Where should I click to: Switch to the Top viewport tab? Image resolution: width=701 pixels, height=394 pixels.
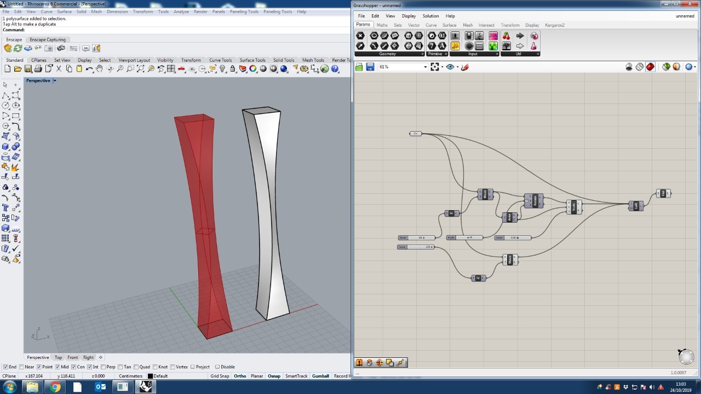58,357
